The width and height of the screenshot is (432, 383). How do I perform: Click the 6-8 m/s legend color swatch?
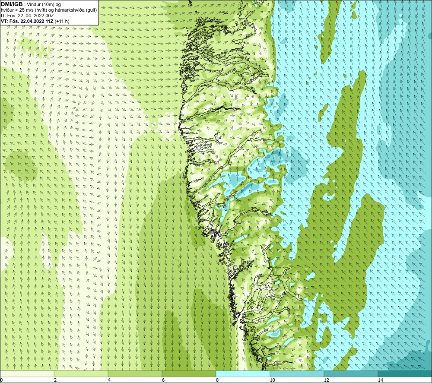pos(189,374)
